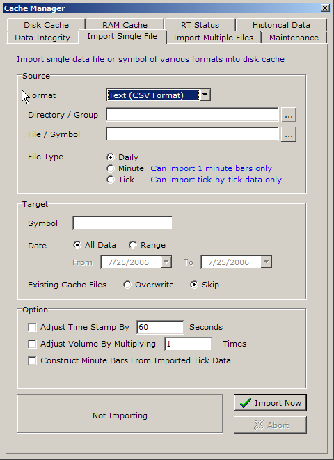Image resolution: width=334 pixels, height=460 pixels.
Task: Click the X icon on Abort button
Action: pyautogui.click(x=259, y=425)
